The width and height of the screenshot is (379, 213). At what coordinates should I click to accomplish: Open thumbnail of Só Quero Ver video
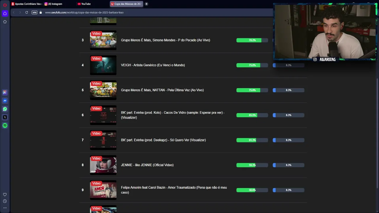pos(103,140)
